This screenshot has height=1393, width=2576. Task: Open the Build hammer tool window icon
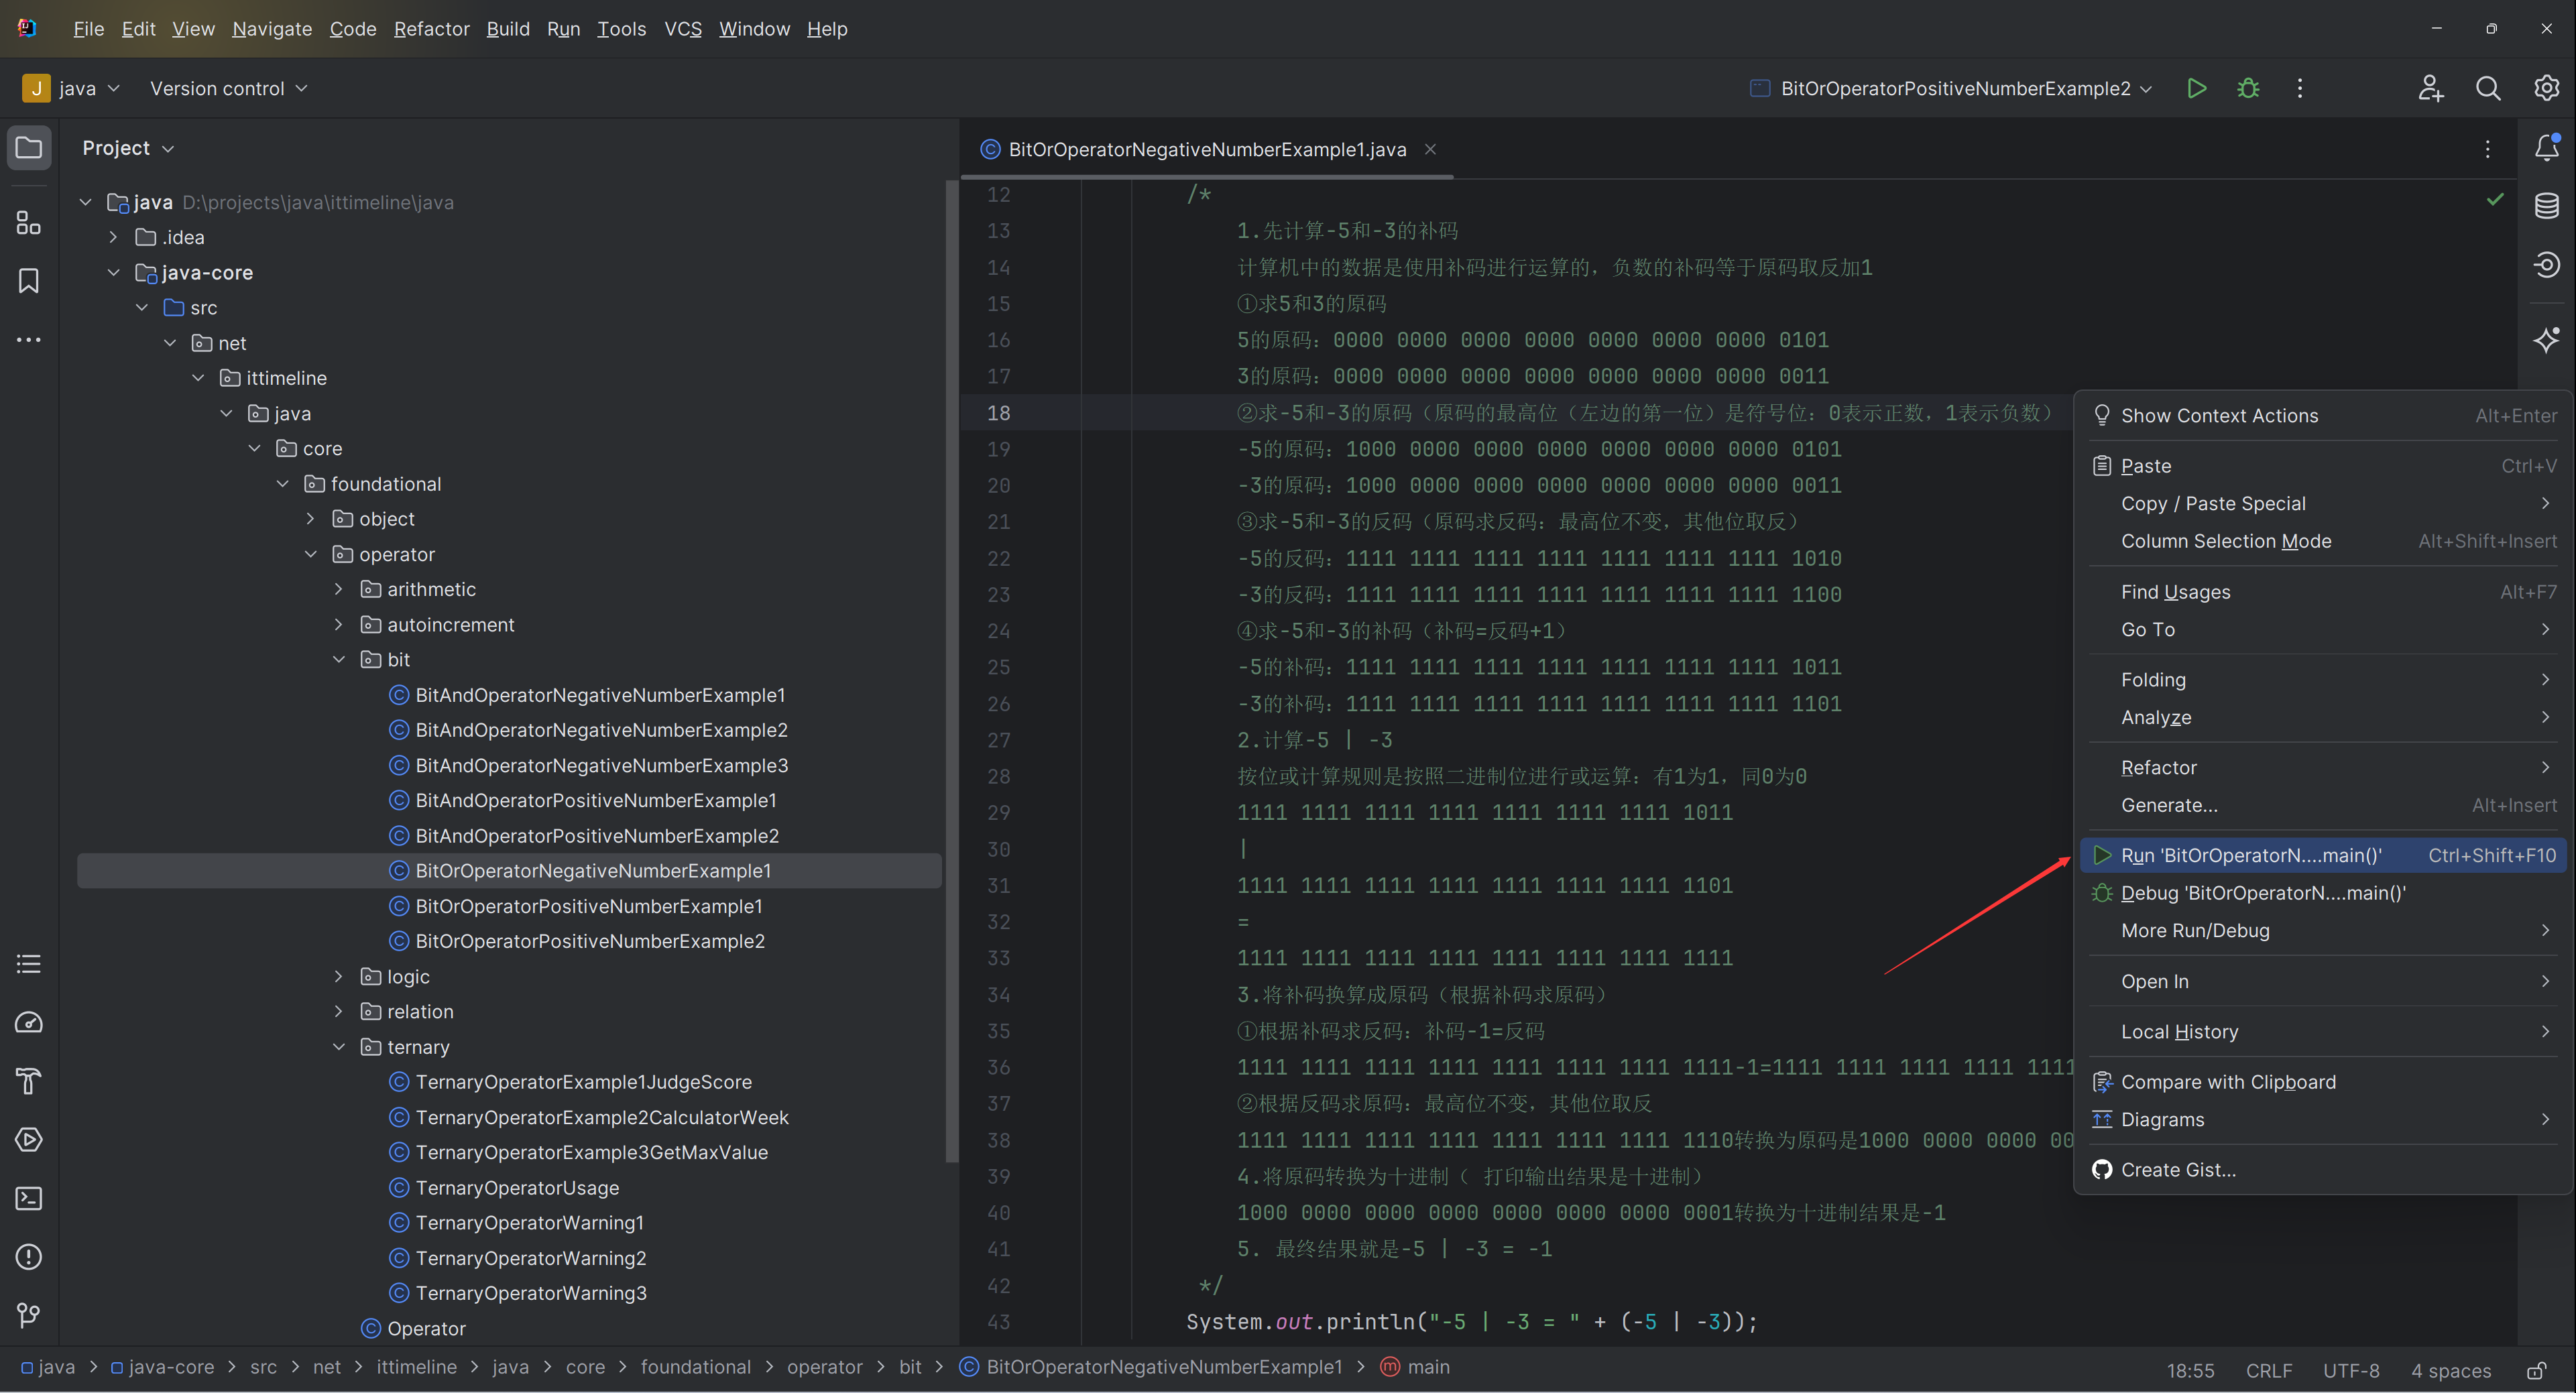click(29, 1081)
